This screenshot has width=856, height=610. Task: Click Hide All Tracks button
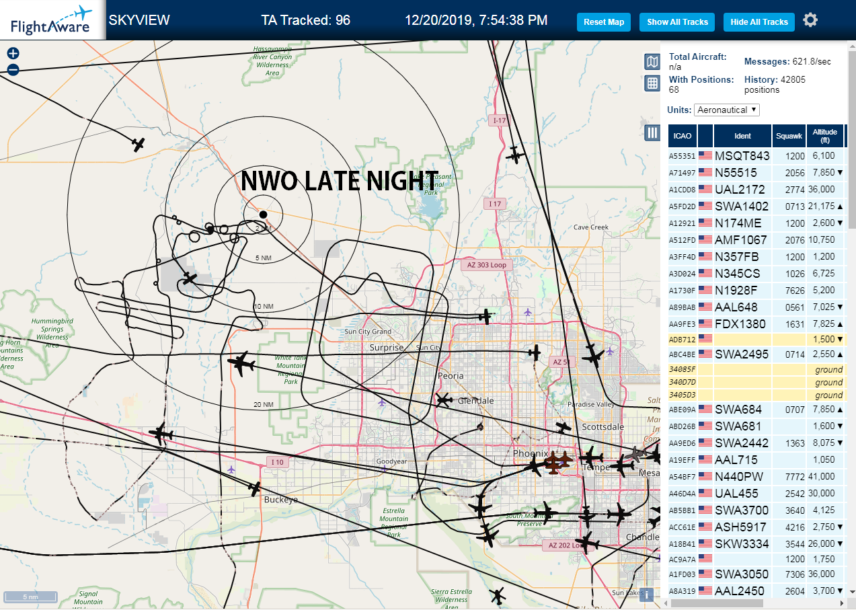(759, 22)
